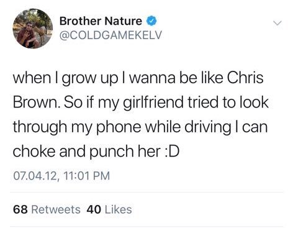Click the ':D' emoticon in the tweet

coord(172,151)
